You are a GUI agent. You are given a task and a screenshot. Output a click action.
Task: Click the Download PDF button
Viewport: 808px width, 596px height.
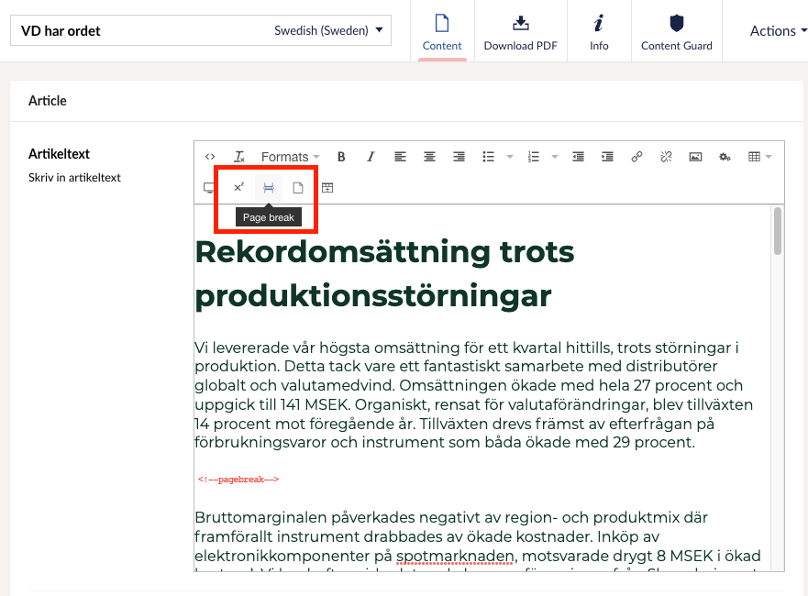[x=520, y=31]
